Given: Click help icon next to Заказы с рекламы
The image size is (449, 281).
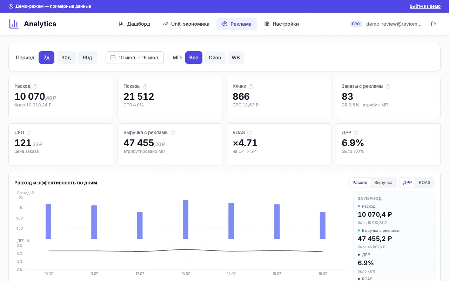Looking at the screenshot, I should tap(388, 86).
